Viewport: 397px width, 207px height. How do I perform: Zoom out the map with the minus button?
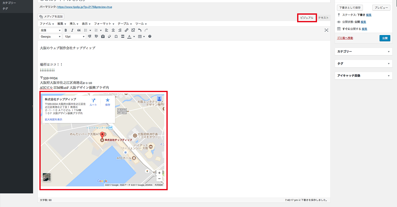click(x=159, y=179)
